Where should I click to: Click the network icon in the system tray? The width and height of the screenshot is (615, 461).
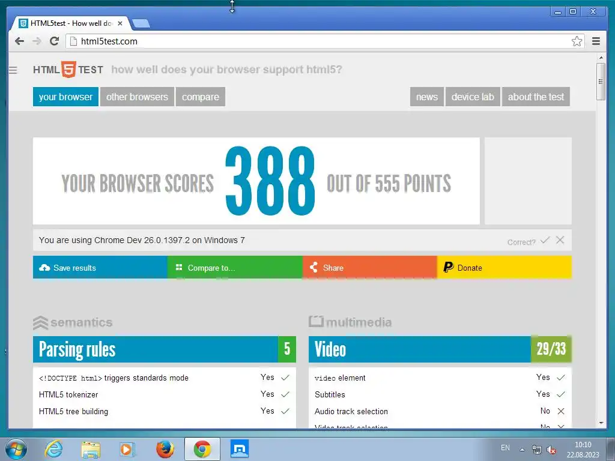[536, 450]
